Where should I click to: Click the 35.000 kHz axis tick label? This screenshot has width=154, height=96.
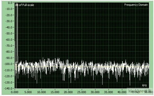point(109,92)
